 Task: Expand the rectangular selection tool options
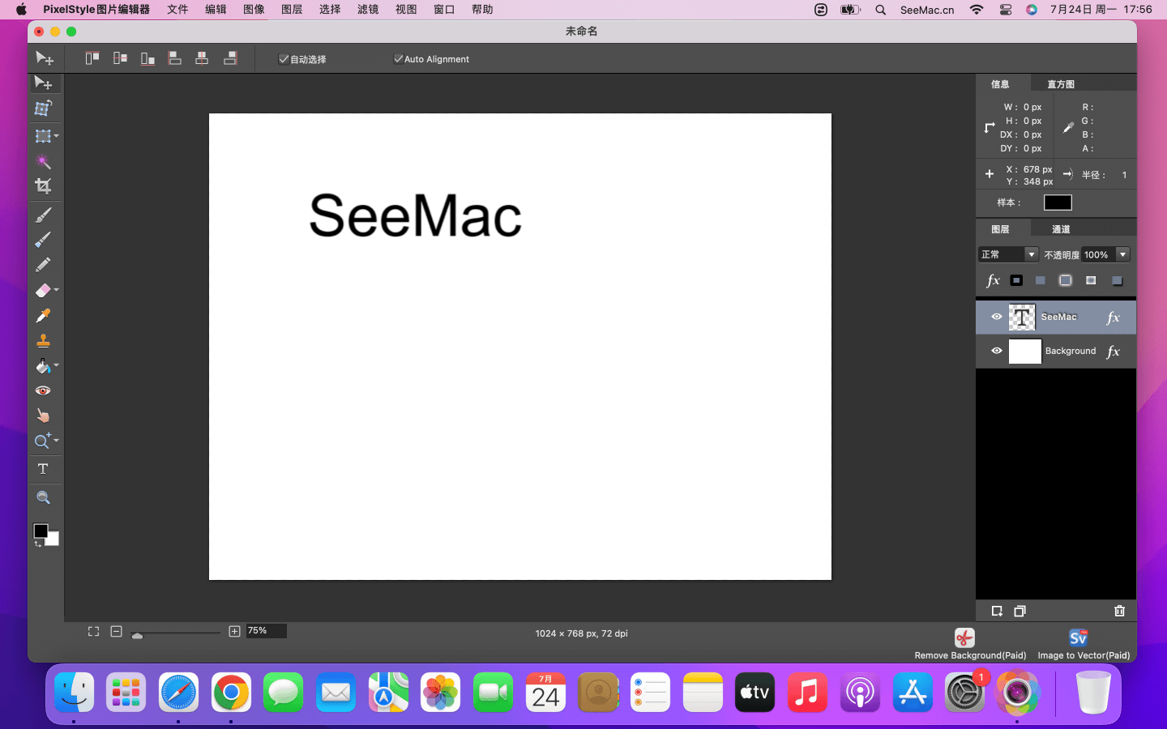point(57,136)
